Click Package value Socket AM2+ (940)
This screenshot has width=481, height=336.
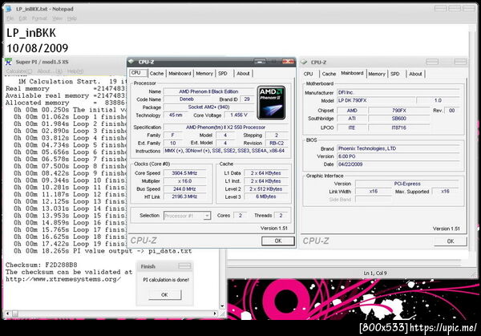coord(208,107)
